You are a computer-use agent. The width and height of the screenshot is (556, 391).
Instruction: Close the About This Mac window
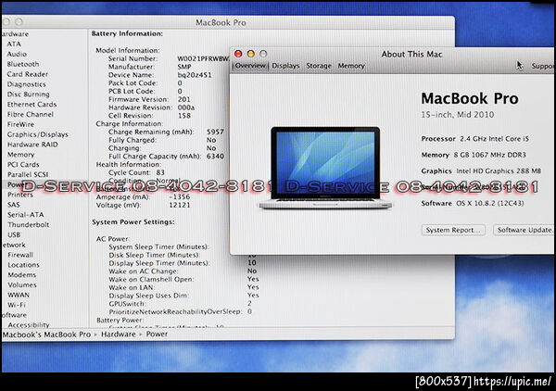pos(238,54)
